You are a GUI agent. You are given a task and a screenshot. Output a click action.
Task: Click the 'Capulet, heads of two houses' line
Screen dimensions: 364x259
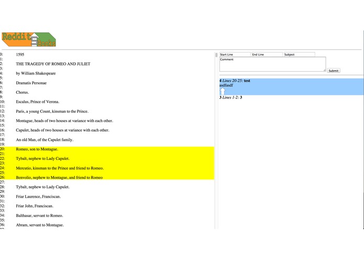click(x=62, y=130)
